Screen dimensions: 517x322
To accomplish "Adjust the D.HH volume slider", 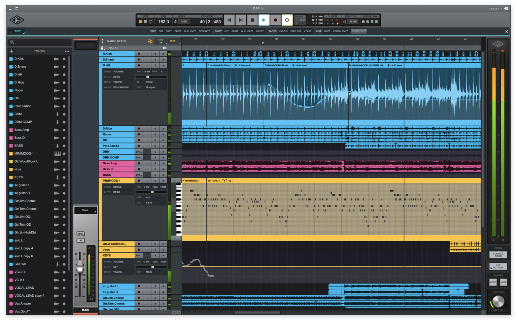I will pyautogui.click(x=147, y=76).
